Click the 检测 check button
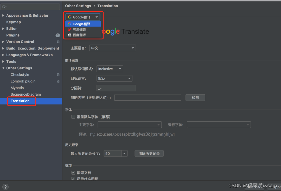 tap(195, 98)
